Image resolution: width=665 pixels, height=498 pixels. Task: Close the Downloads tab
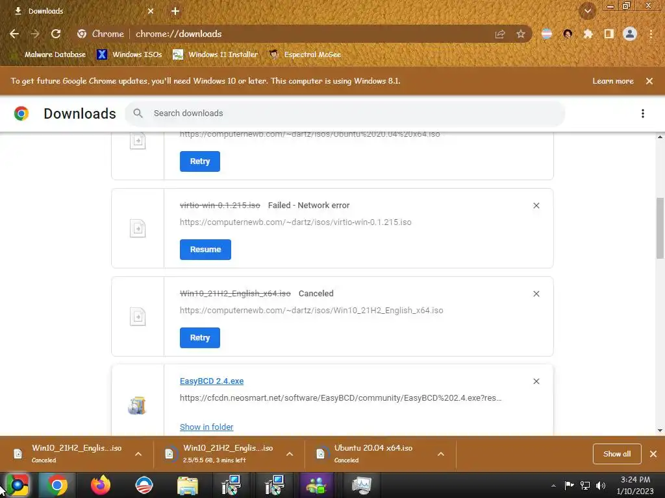(151, 11)
